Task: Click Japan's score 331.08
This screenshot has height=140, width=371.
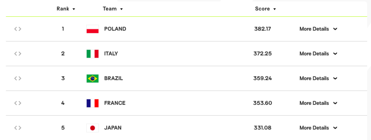Action: (x=262, y=128)
